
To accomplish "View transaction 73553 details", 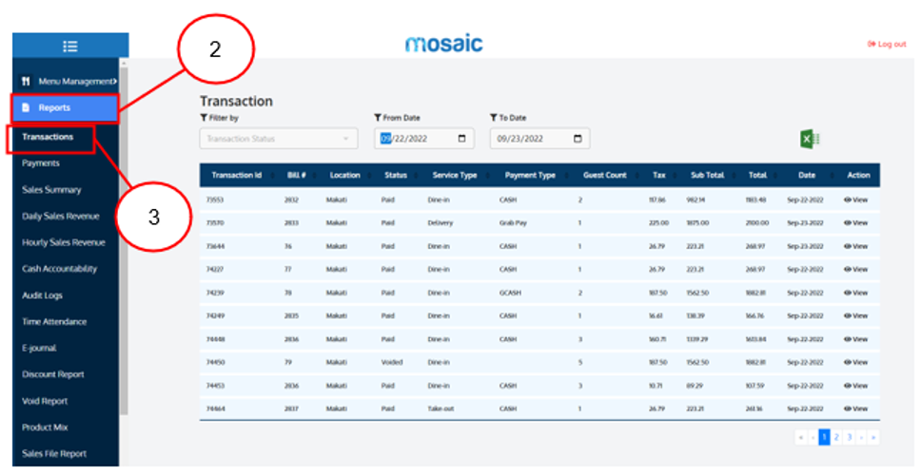I will pos(855,199).
